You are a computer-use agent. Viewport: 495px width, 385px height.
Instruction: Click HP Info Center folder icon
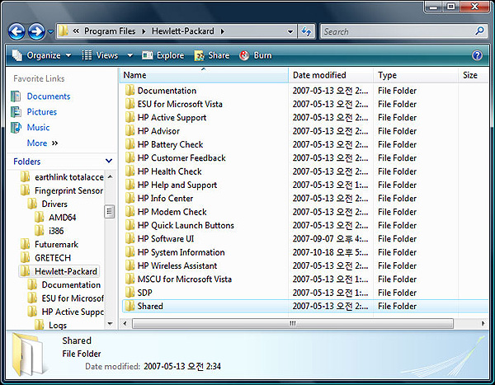[x=130, y=198]
